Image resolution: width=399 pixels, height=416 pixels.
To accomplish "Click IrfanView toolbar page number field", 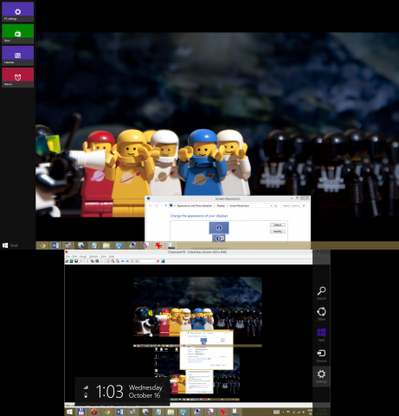I will pyautogui.click(x=147, y=261).
